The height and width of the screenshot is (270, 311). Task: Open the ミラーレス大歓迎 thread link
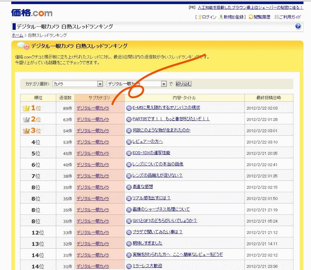(x=147, y=266)
